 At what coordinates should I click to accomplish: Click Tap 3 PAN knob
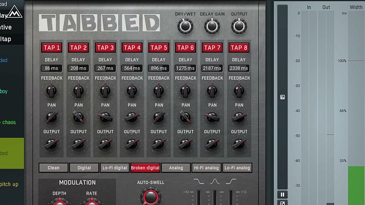[105, 117]
